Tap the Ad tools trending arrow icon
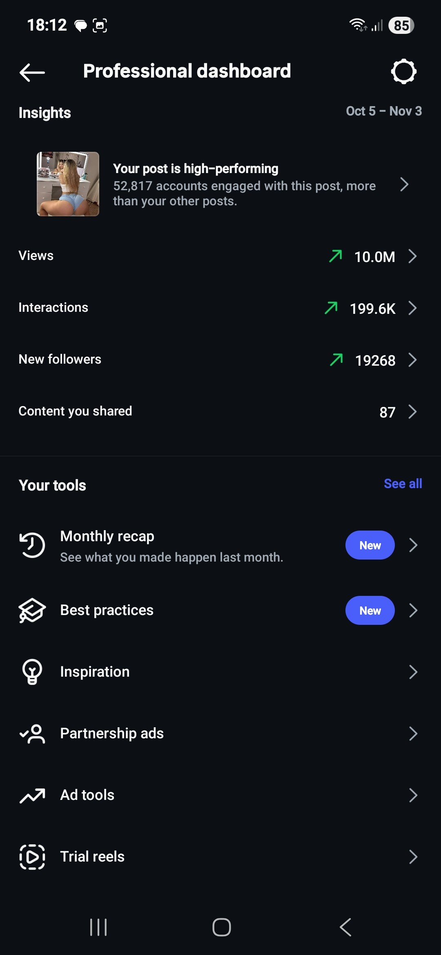The image size is (441, 955). (32, 795)
